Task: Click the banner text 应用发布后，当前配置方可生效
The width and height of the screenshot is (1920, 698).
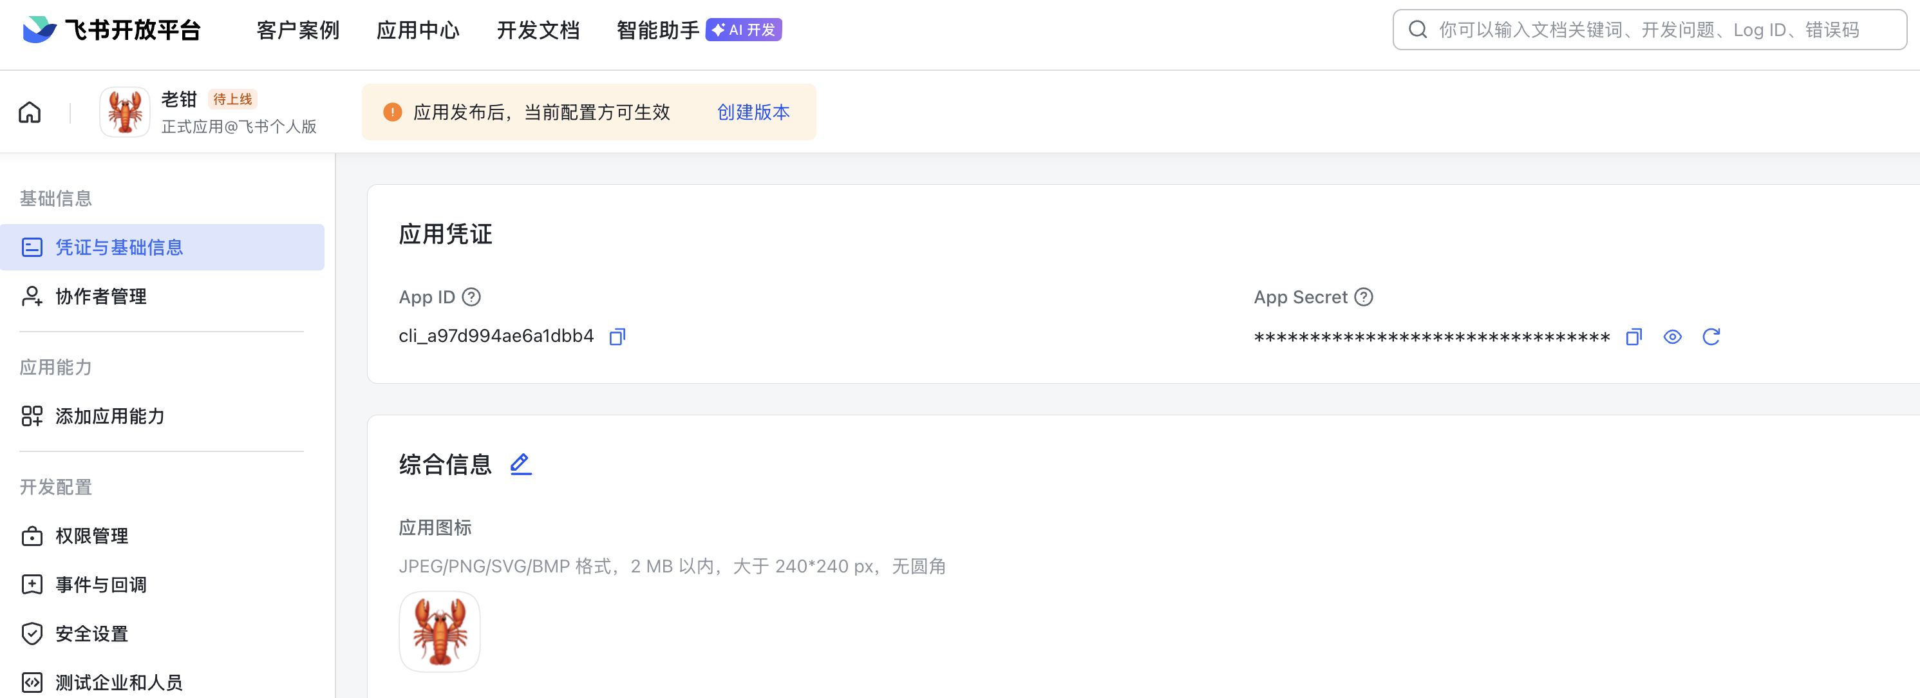Action: click(x=542, y=113)
